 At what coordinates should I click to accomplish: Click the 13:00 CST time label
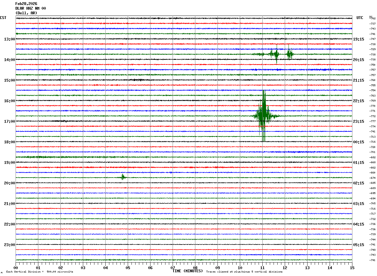(x=9, y=39)
